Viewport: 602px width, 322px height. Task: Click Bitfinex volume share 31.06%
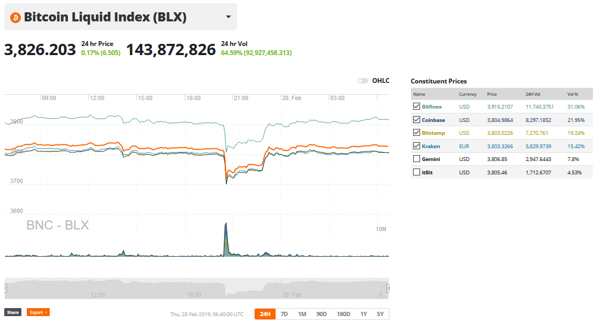click(x=576, y=106)
